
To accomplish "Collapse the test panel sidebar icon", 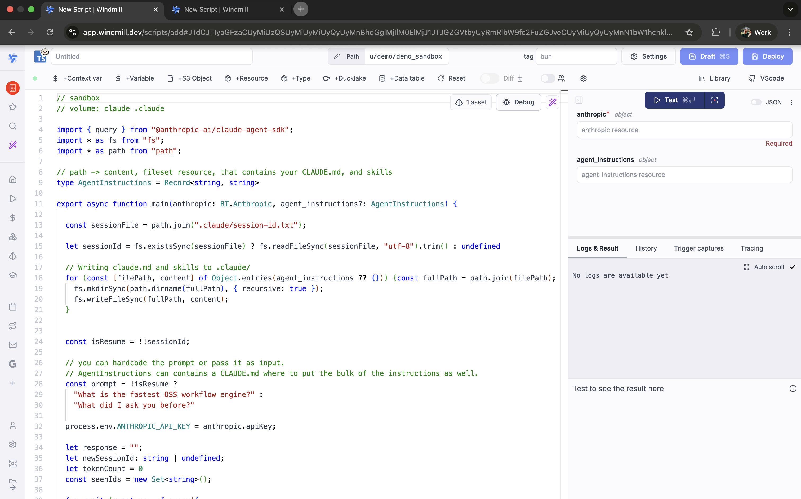I will point(579,100).
